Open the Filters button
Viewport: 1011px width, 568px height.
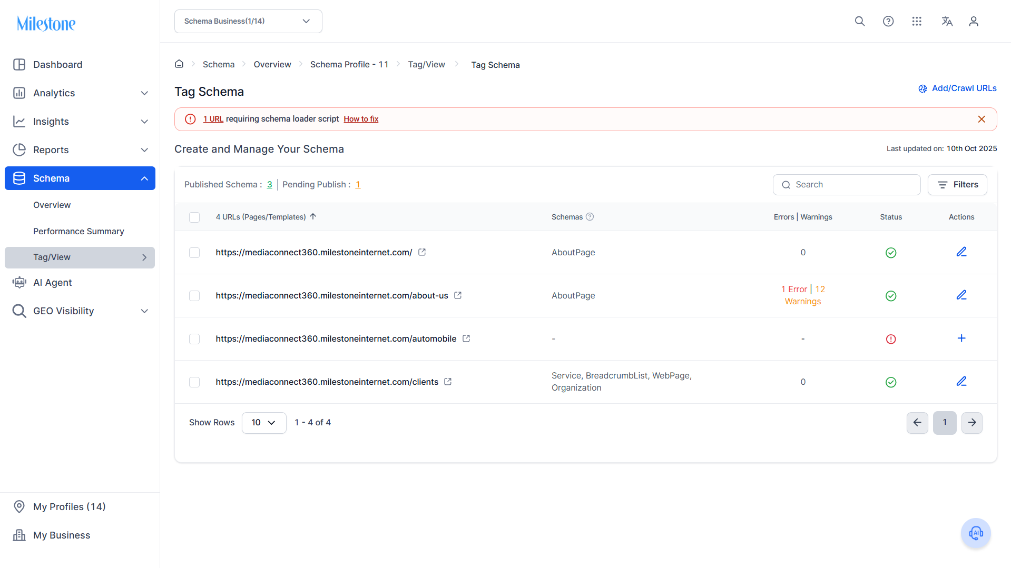pyautogui.click(x=957, y=185)
